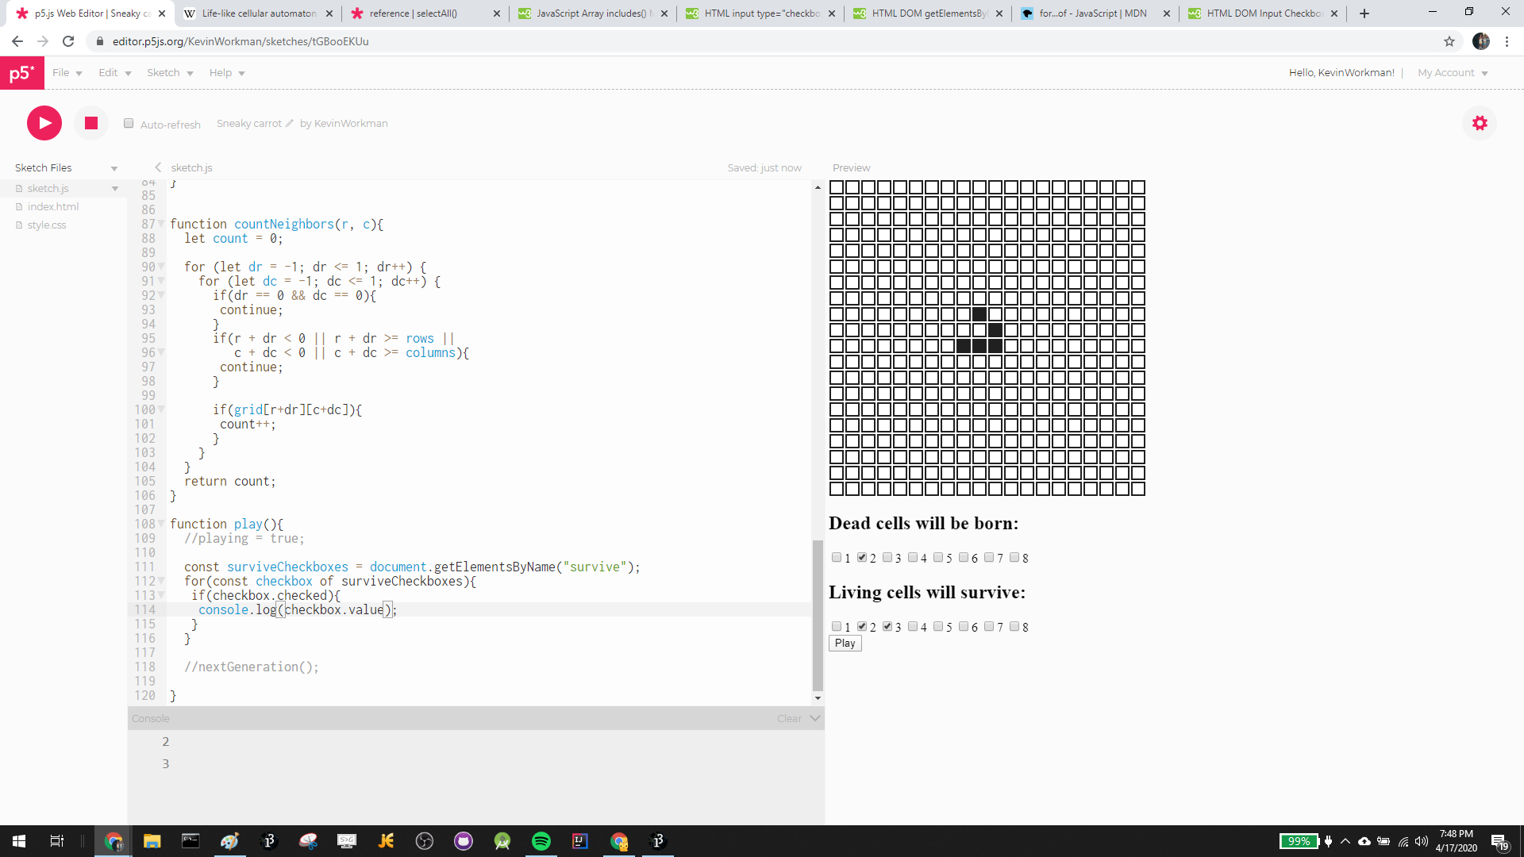Image resolution: width=1524 pixels, height=857 pixels.
Task: Reload the browser page
Action: [x=68, y=41]
